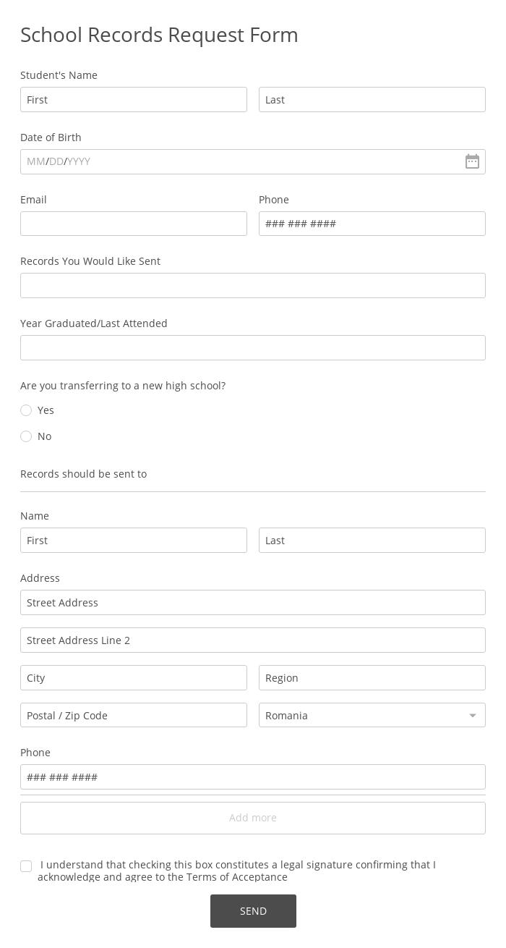Click the dropdown arrow in country selector
This screenshot has width=506, height=948.
(473, 716)
